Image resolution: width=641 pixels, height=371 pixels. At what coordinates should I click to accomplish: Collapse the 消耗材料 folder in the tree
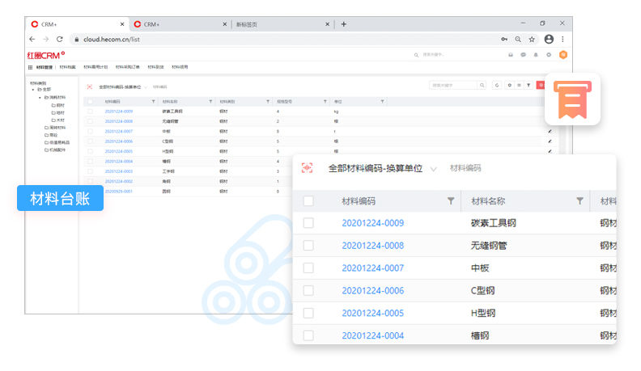[x=40, y=97]
